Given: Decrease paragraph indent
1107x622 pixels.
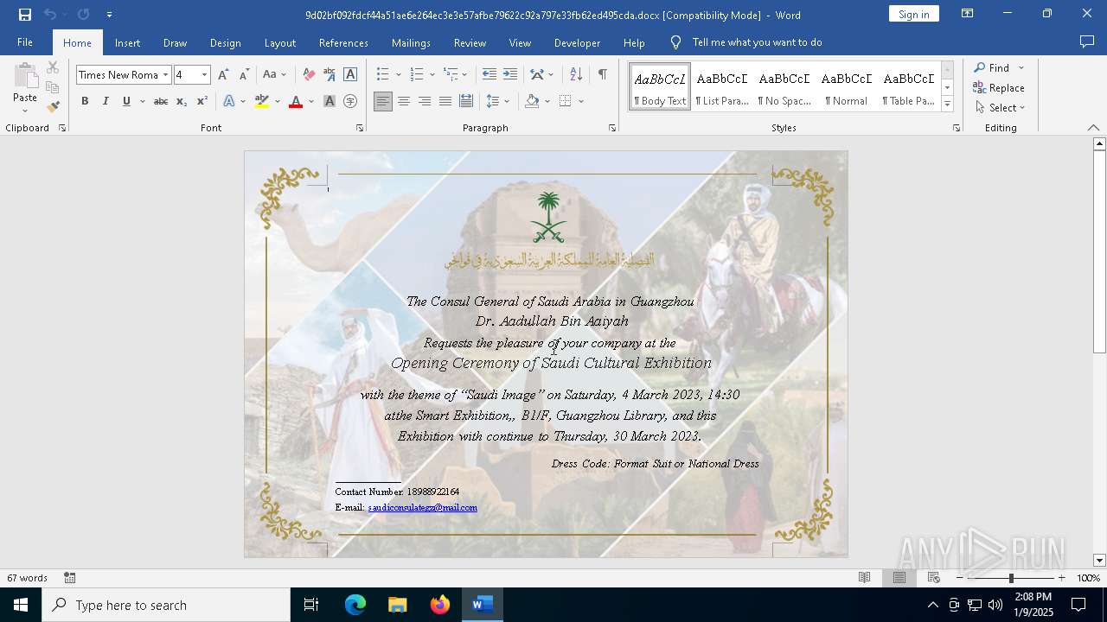Looking at the screenshot, I should (490, 75).
